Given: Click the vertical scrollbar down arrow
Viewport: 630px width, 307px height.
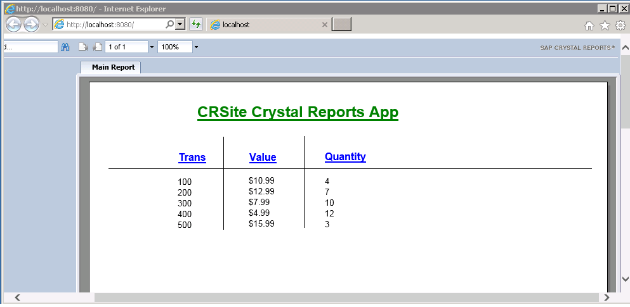Looking at the screenshot, I should 625,279.
